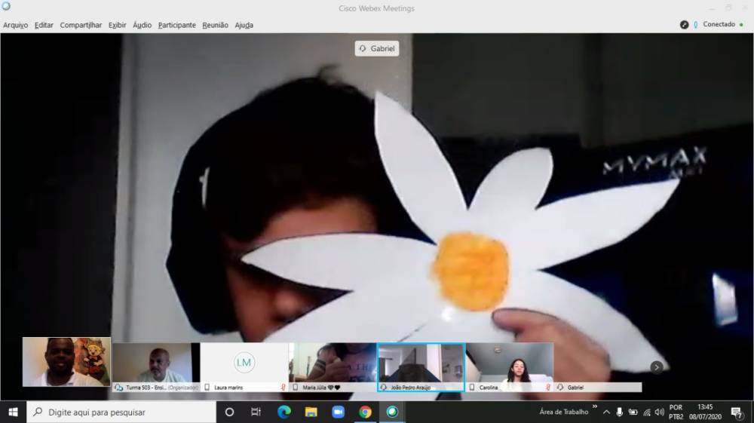Open Zoom app from the taskbar

pyautogui.click(x=338, y=412)
